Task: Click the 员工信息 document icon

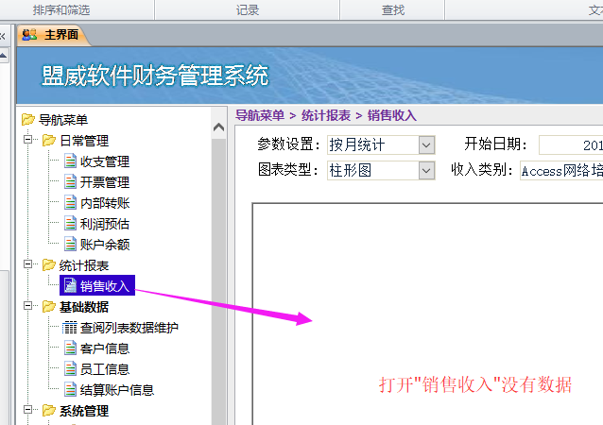Action: pos(70,368)
